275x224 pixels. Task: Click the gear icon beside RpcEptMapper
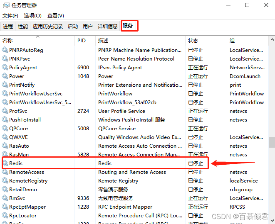(x=5, y=207)
